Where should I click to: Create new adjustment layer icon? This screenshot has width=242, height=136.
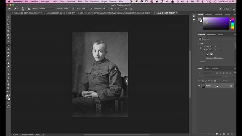(x=220, y=134)
